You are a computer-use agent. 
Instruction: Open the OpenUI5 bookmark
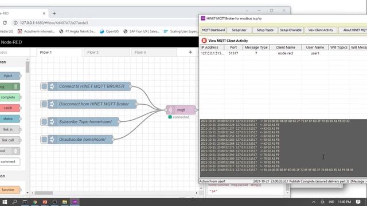click(110, 31)
